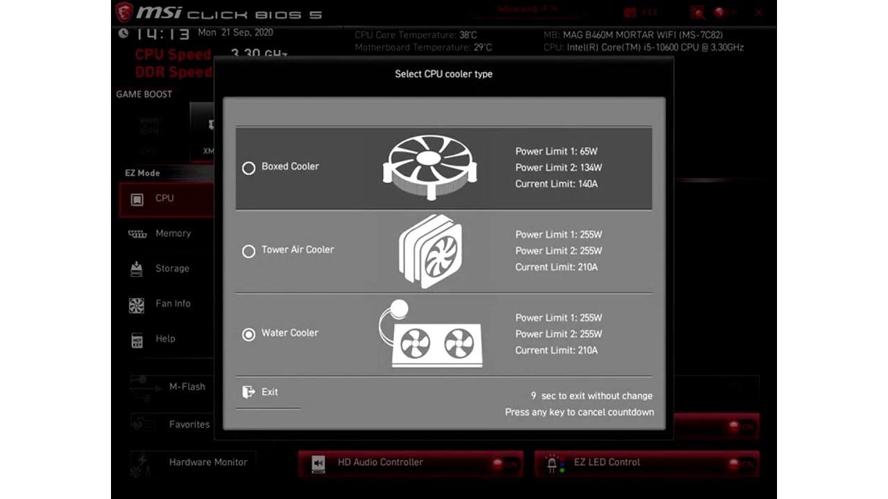Click the time display 14:13
Image resolution: width=888 pixels, height=499 pixels.
click(162, 34)
